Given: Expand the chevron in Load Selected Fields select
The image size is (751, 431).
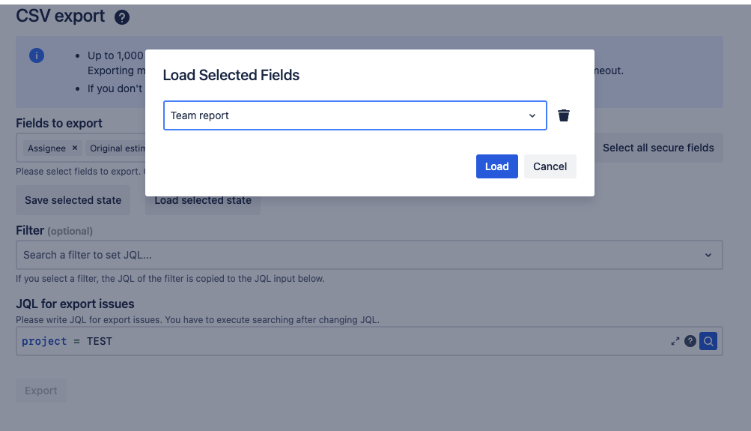Looking at the screenshot, I should (532, 115).
